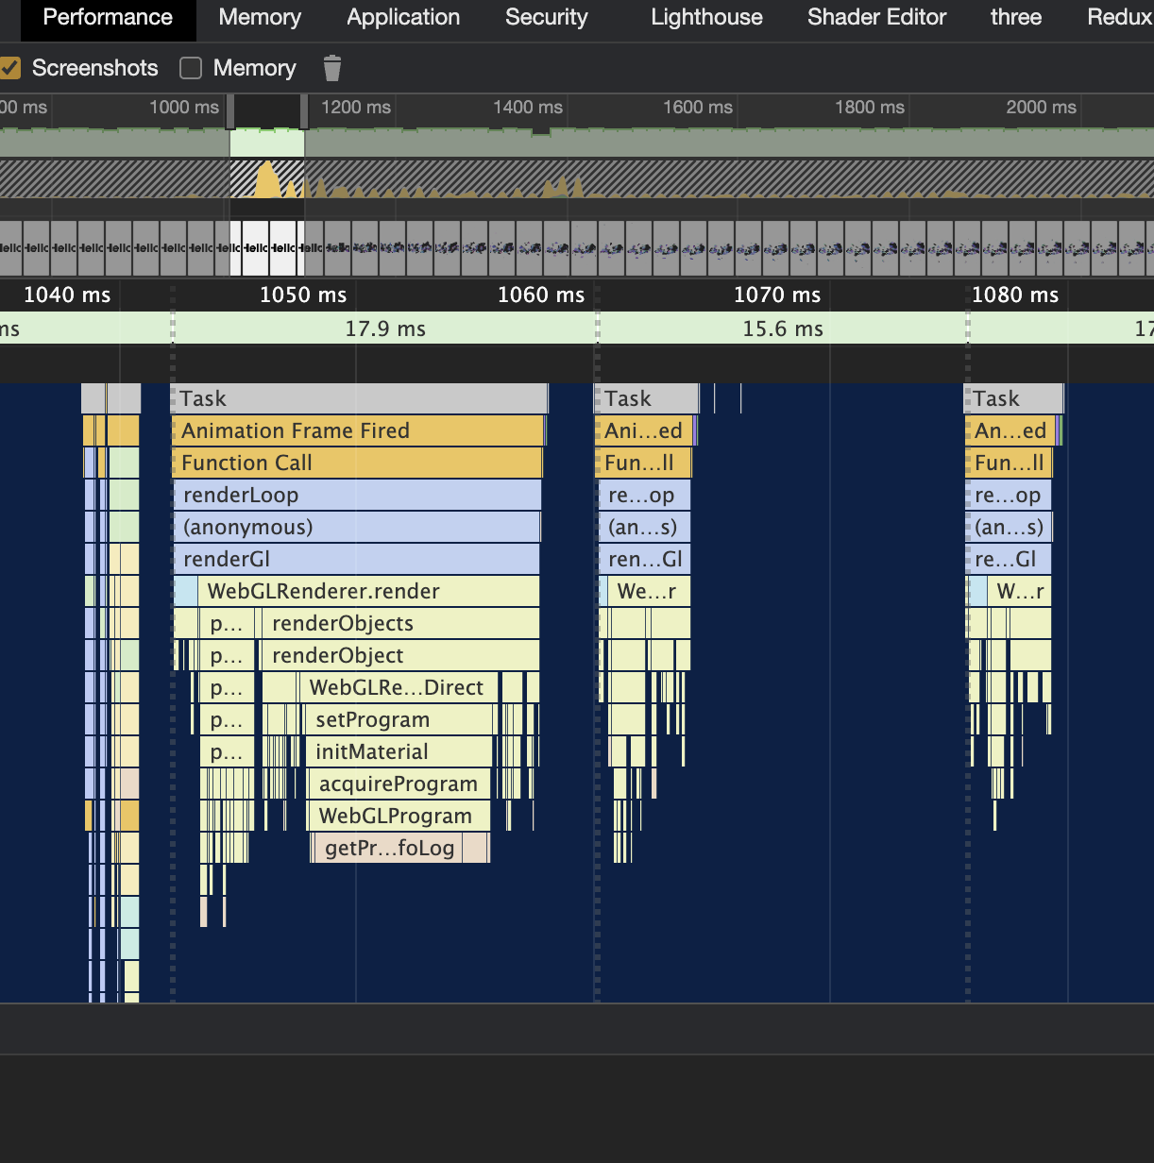
Task: Click the WebGLRenderer.render flame bar
Action: pos(368,591)
